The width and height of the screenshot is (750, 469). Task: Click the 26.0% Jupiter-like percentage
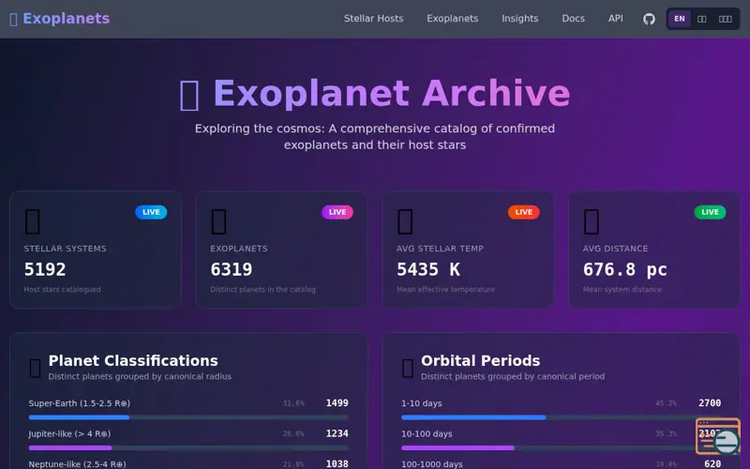coord(293,433)
